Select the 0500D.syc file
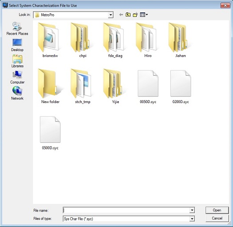This screenshot has height=227, width=233. point(50,133)
